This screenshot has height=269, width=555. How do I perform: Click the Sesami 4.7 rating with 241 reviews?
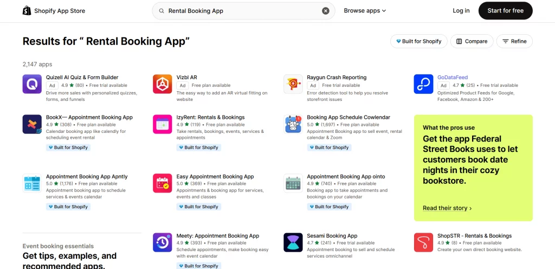tap(319, 243)
